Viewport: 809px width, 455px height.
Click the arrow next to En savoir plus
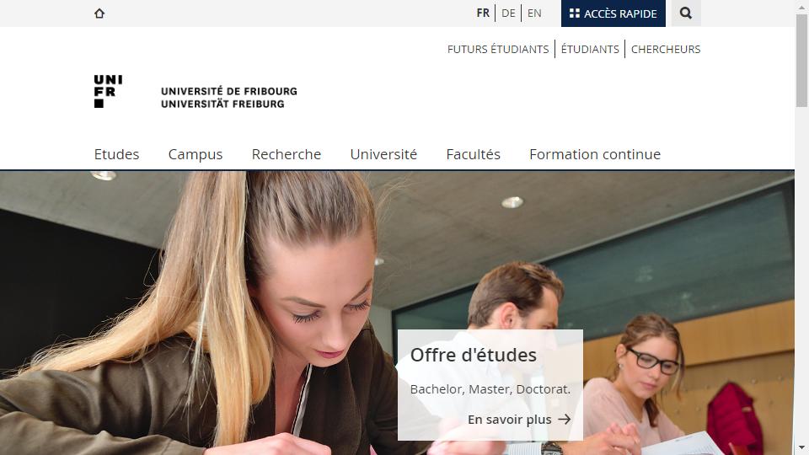click(565, 420)
